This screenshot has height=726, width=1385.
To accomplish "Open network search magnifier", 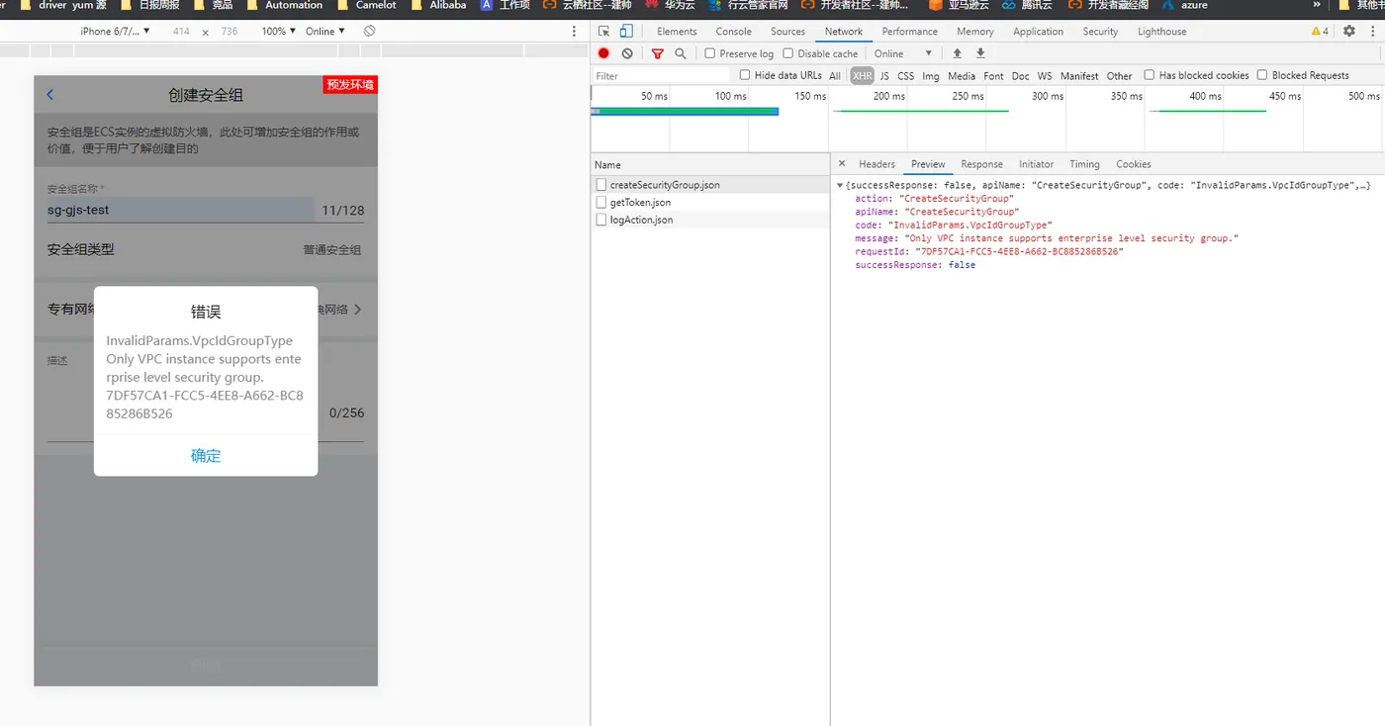I will point(681,53).
